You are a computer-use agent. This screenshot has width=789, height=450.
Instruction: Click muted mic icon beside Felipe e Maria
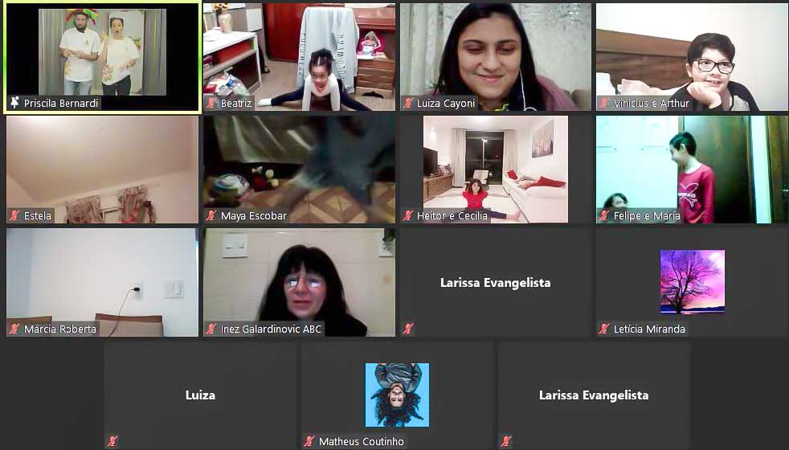(604, 216)
